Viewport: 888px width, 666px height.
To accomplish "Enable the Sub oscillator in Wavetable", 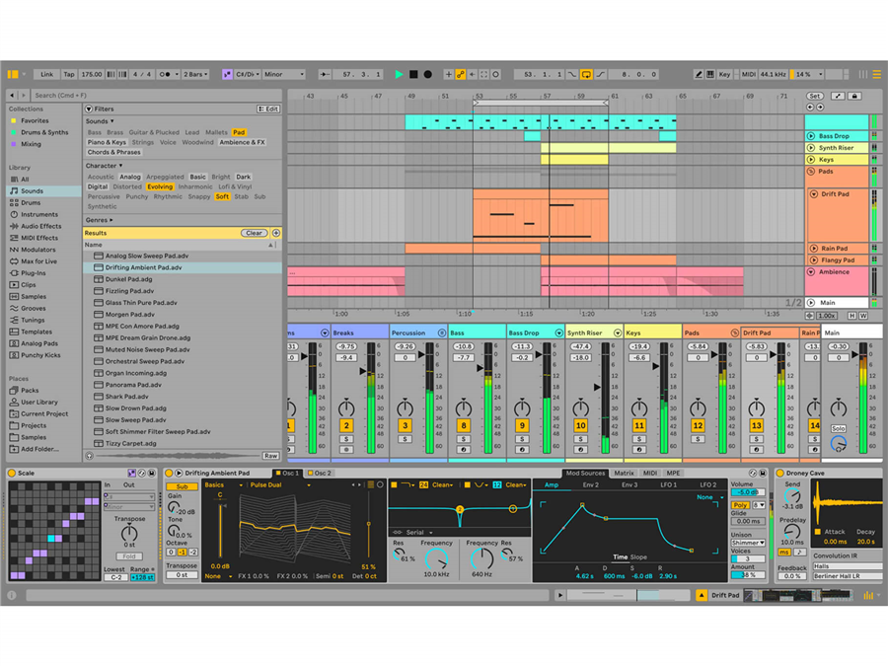I will [182, 486].
